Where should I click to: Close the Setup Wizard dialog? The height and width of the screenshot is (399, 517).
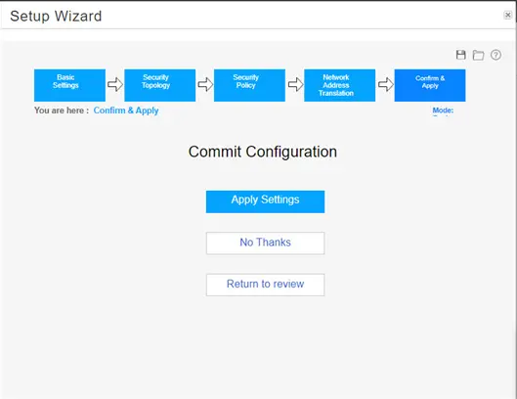tap(507, 15)
